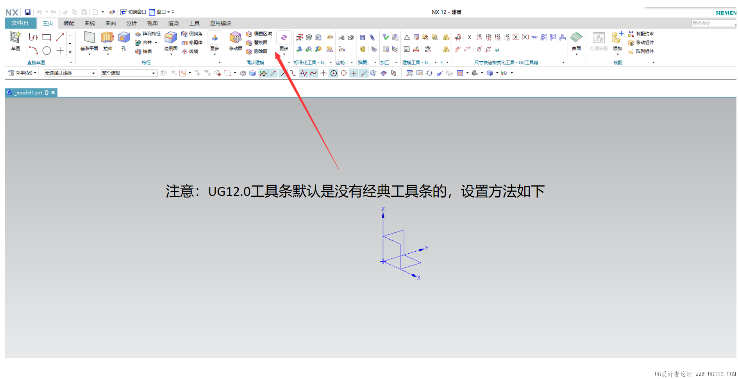Click the Shell (抽壳) command
This screenshot has width=738, height=379.
pyautogui.click(x=143, y=52)
